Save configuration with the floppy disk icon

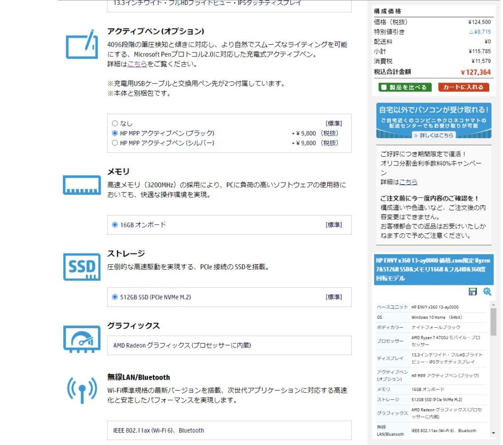tap(473, 291)
